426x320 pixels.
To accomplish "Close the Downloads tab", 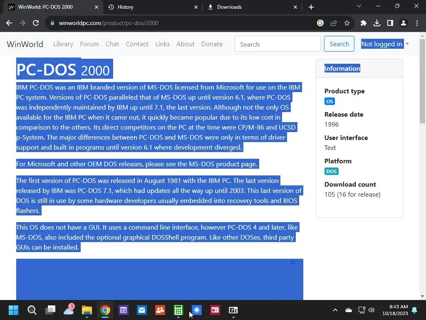I will point(295,7).
